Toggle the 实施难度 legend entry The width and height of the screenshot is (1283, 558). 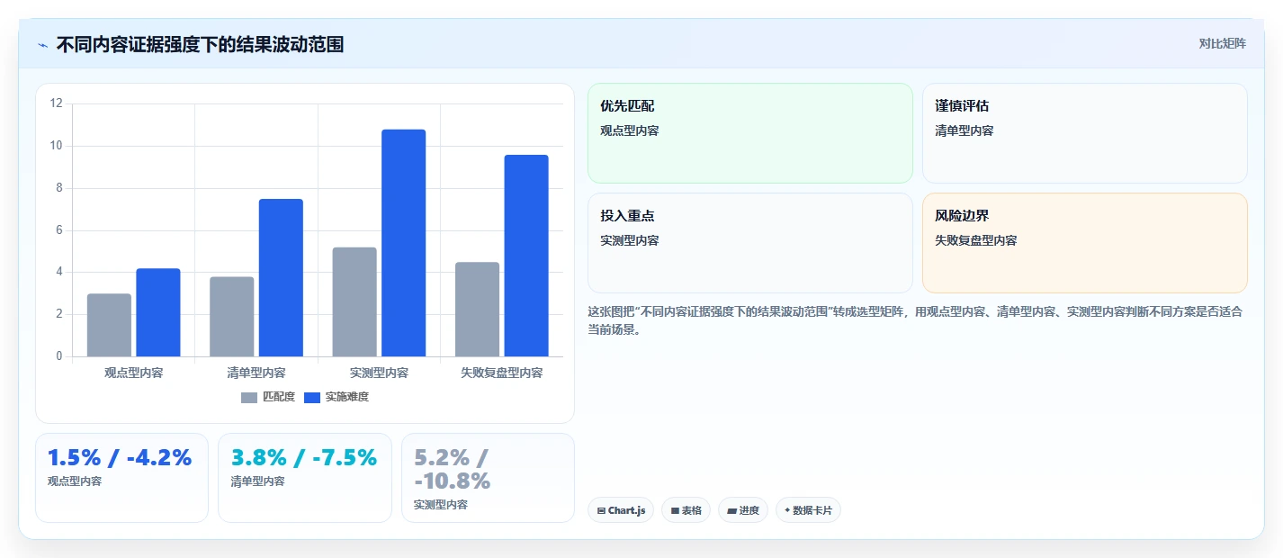(336, 397)
